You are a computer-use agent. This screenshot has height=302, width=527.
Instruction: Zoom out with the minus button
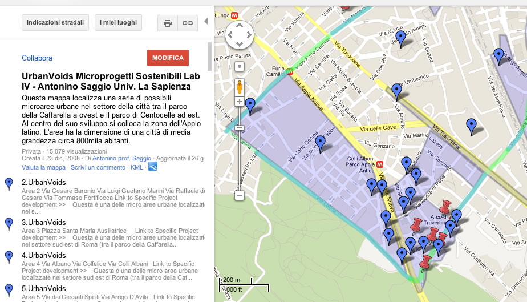pos(240,195)
